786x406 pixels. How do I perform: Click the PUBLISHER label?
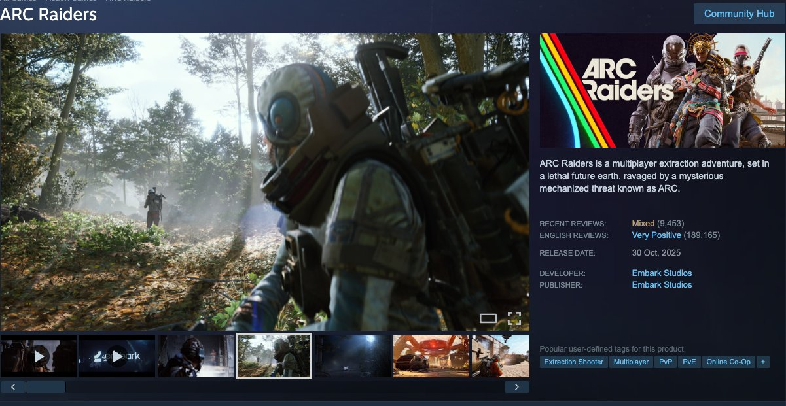click(561, 285)
